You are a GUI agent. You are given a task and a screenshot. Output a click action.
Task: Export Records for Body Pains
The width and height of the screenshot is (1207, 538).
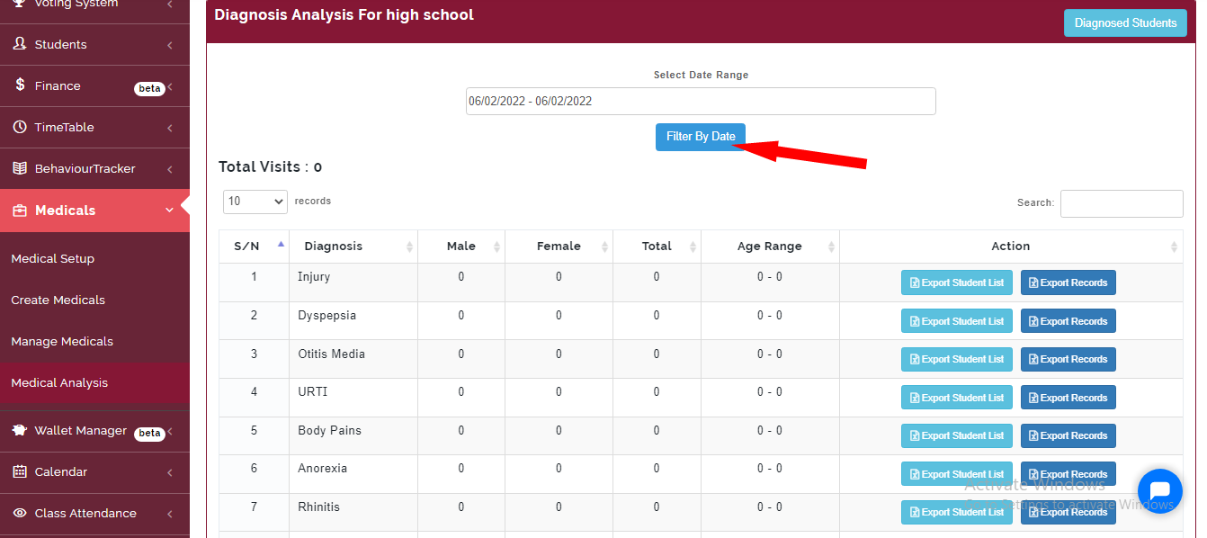pos(1068,435)
